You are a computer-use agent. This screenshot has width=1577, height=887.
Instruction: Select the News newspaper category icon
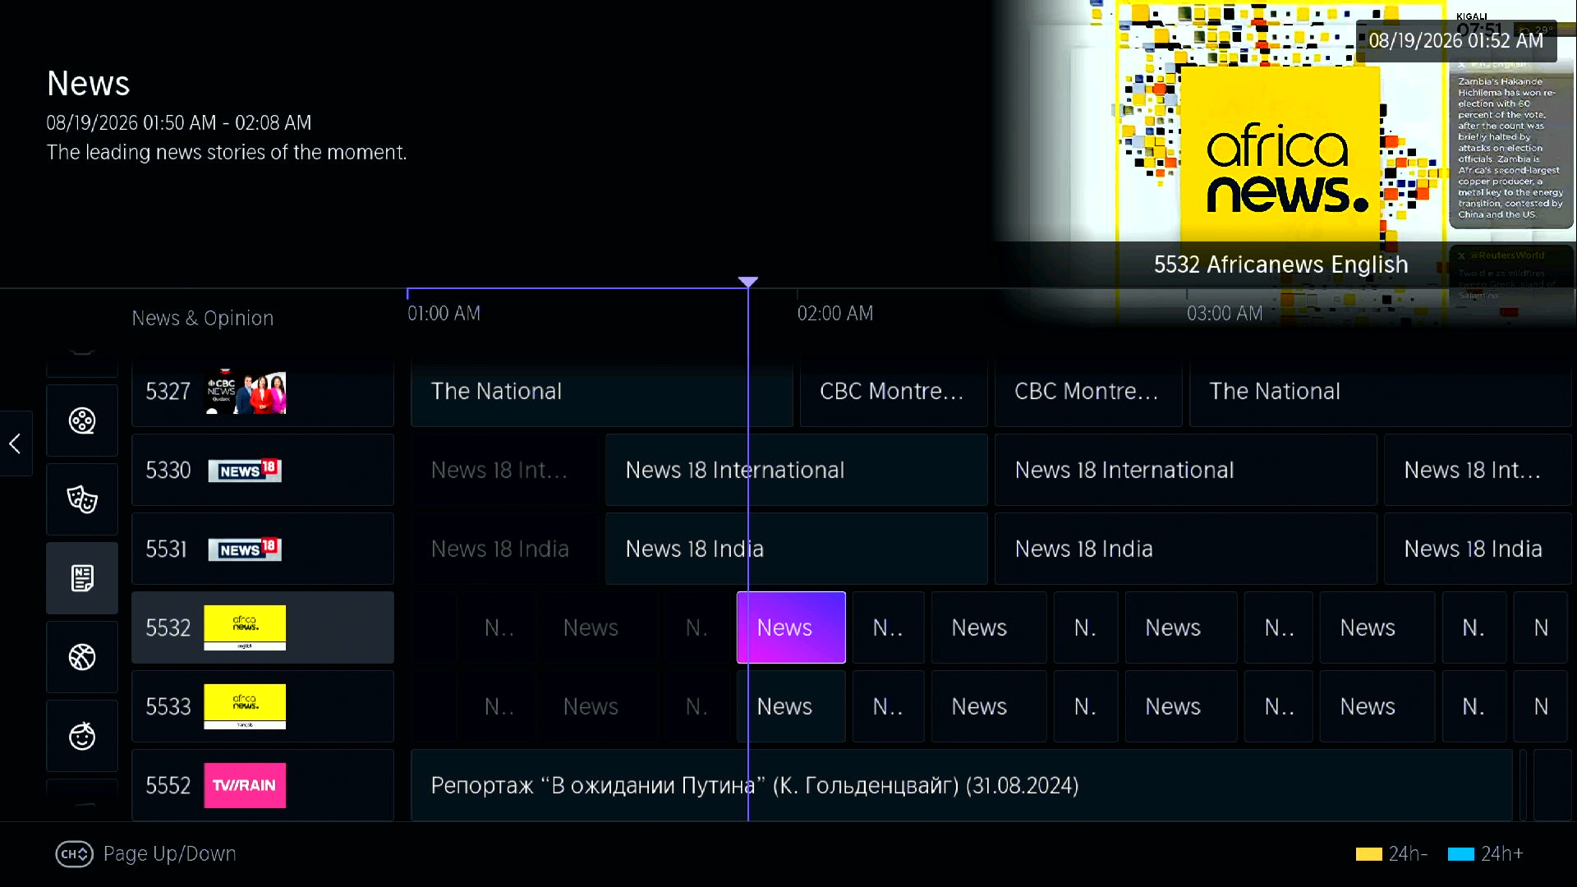pyautogui.click(x=82, y=578)
